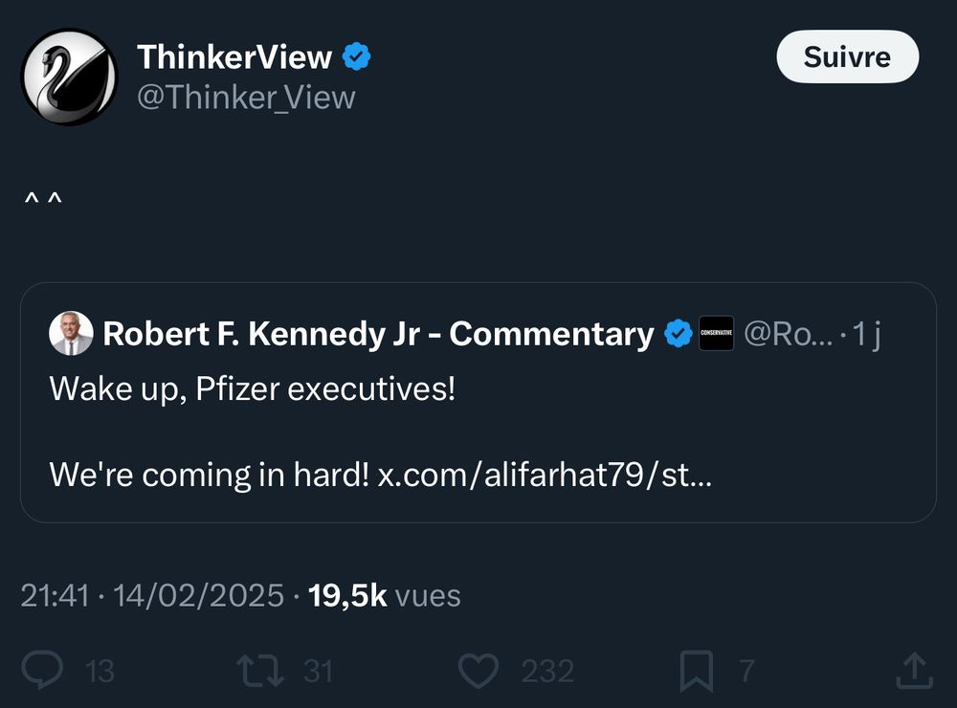Viewport: 957px width, 708px height.
Task: Repost this tweet using the retweet icon
Action: [x=260, y=671]
